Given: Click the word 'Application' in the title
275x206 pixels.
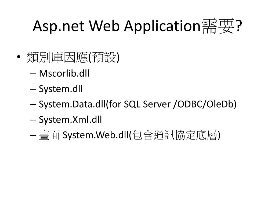Looking at the screenshot, I should point(162,27).
